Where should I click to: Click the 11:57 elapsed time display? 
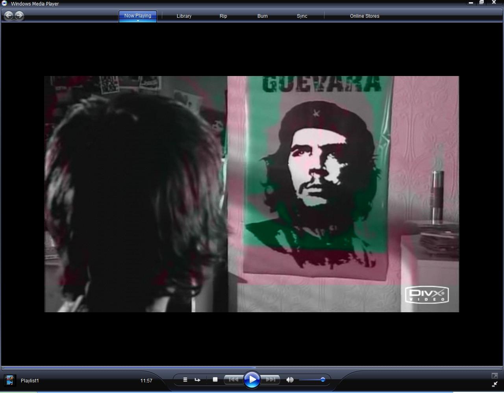click(146, 380)
